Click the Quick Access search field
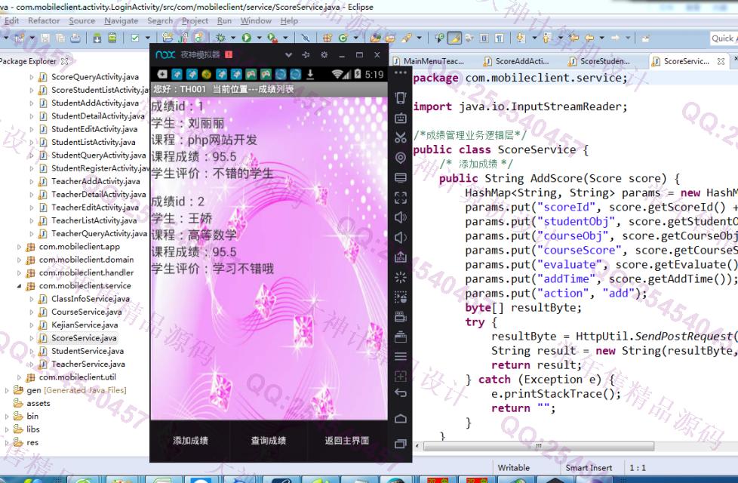738x483 pixels. (x=724, y=38)
